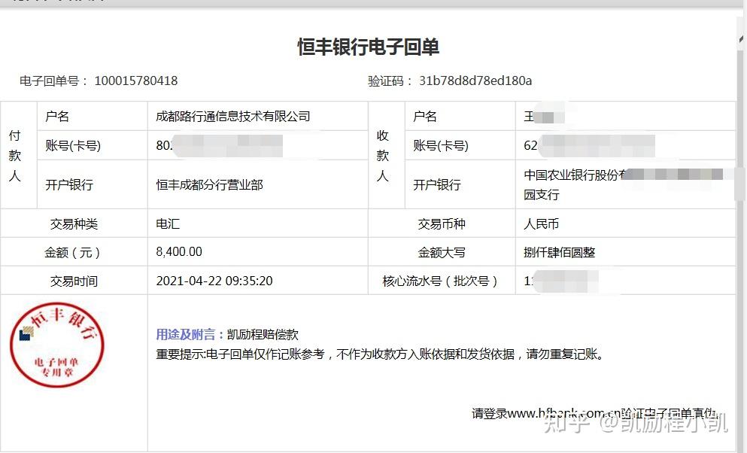Click the 开户银行 cell showing 恒丰成都分行营业部
Viewport: 747px width, 453px height.
(210, 183)
